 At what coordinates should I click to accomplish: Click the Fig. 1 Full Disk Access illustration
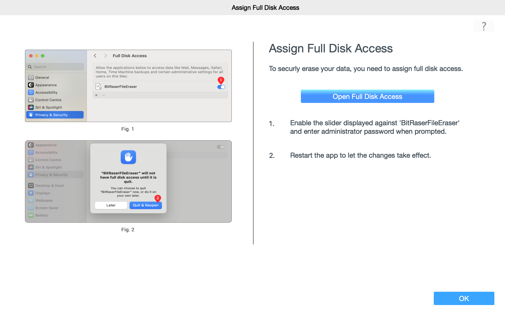pyautogui.click(x=128, y=86)
